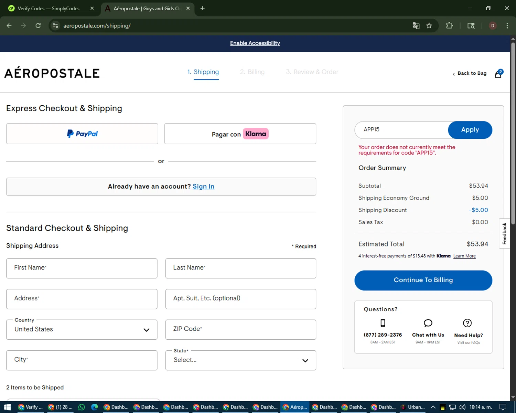Open the Feedback side tab
The image size is (516, 413).
pos(504,233)
